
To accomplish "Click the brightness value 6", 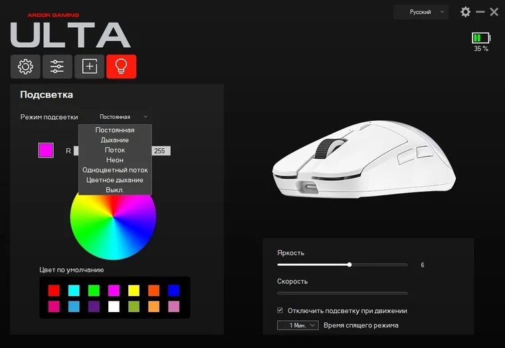I will coord(422,265).
